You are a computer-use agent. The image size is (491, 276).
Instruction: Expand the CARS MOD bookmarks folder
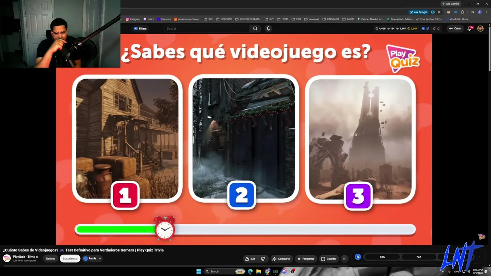tap(331, 19)
